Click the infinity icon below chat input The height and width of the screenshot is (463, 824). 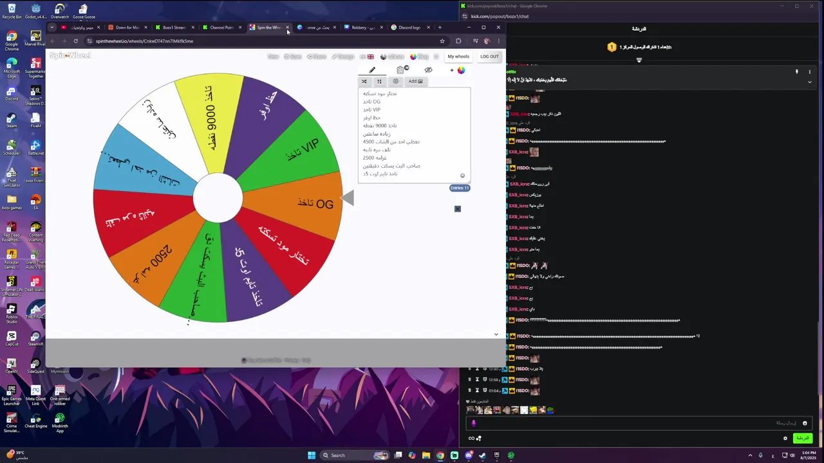471,439
